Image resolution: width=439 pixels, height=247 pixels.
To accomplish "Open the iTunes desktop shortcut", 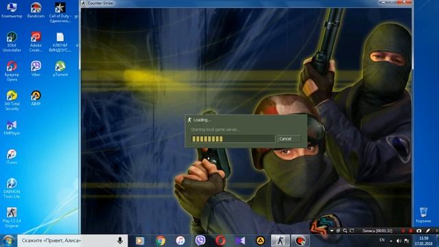I will 12,156.
